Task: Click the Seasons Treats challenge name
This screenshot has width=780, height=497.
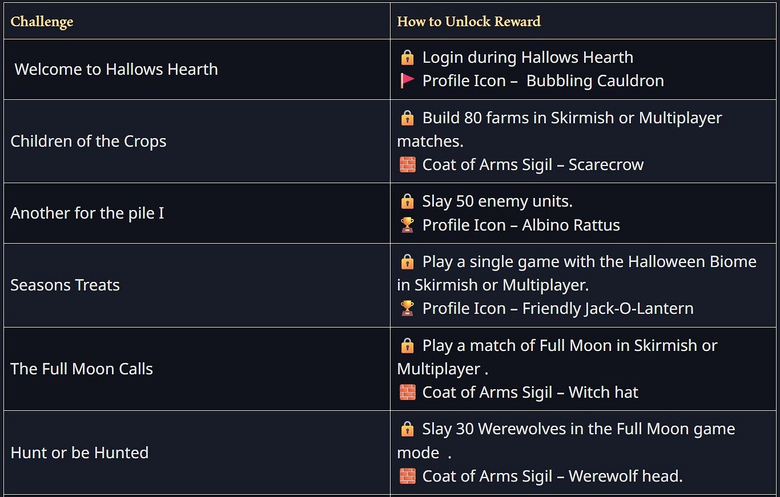Action: point(65,285)
